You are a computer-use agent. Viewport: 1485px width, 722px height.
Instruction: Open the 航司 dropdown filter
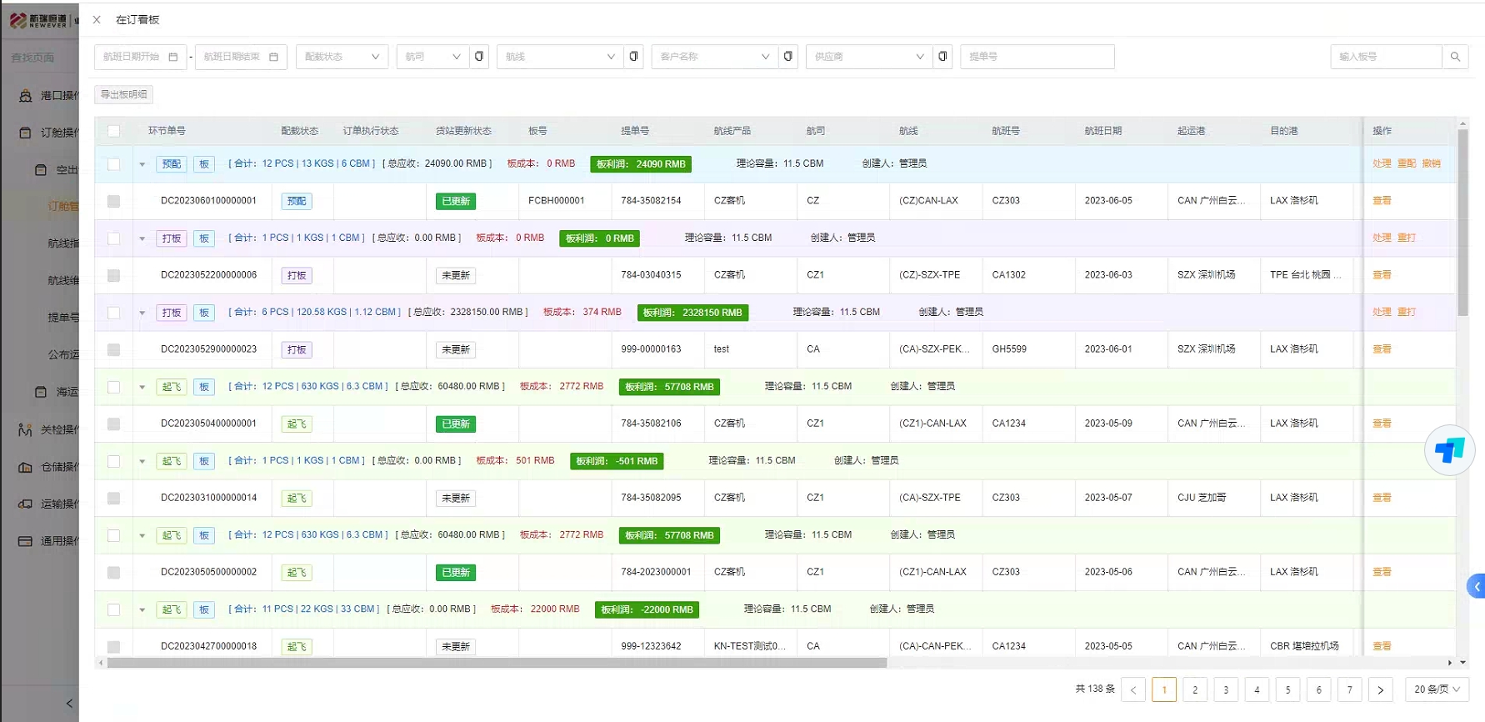click(x=432, y=57)
